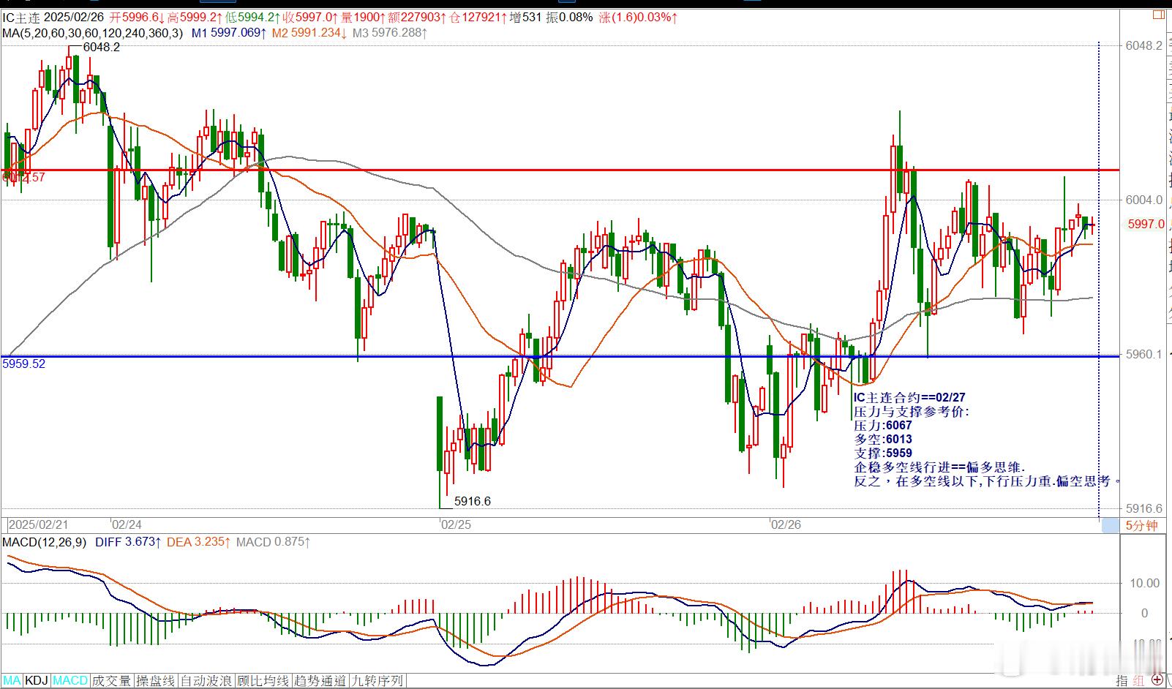Viewport: 1172px width, 689px height.
Task: Click the circled plus icon beside 指 组
Action: pos(1157,681)
